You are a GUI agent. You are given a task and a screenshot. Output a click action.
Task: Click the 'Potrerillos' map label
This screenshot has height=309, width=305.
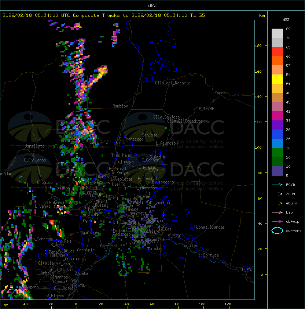61,202
